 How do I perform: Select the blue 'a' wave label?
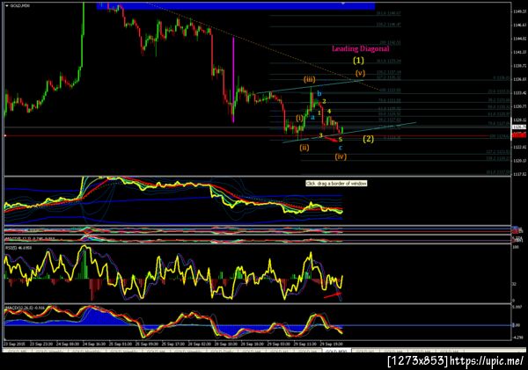312,117
